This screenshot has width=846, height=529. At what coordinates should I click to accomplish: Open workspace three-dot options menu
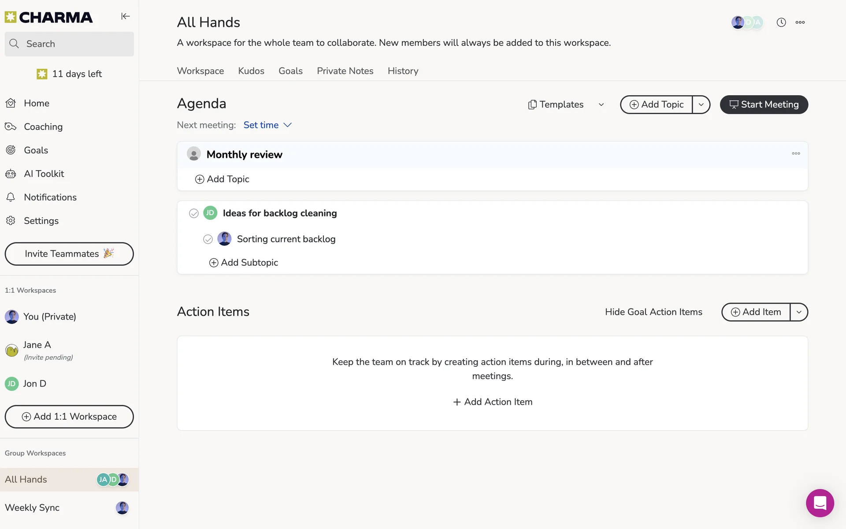pos(800,22)
